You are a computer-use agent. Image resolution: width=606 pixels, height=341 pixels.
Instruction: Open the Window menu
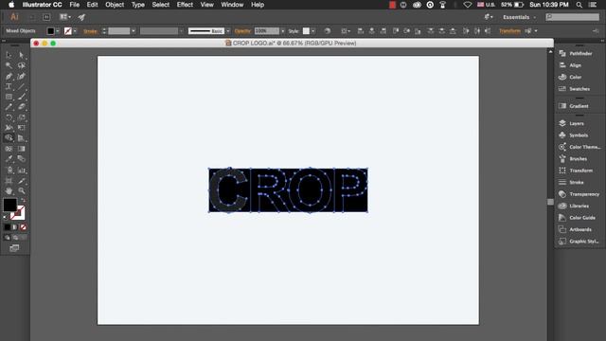pos(232,5)
